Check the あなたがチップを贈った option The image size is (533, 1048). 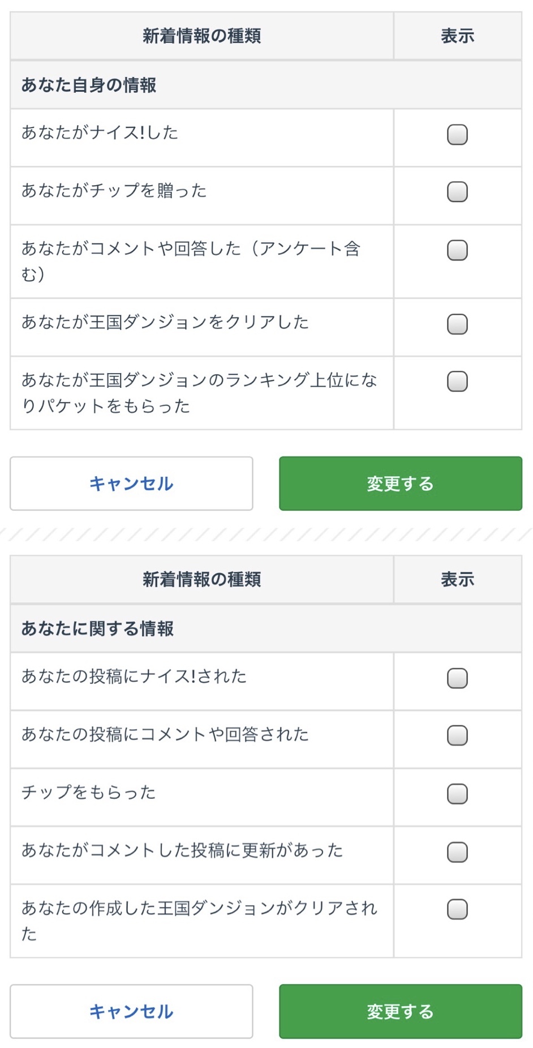(x=457, y=192)
